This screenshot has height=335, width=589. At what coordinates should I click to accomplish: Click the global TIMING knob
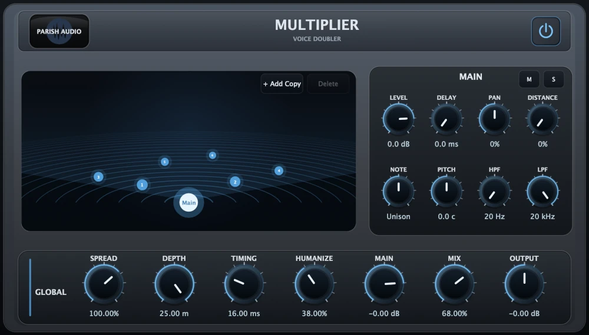tap(244, 284)
